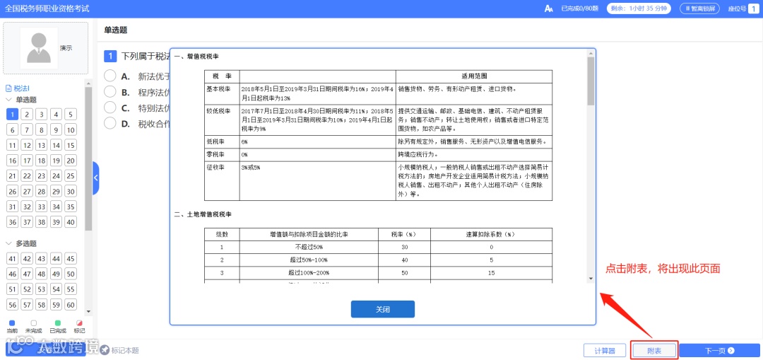Go to 下一页 next page

pyautogui.click(x=719, y=350)
